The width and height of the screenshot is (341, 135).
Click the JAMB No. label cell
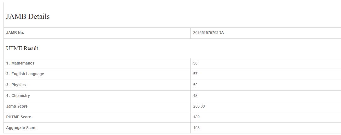[15, 33]
